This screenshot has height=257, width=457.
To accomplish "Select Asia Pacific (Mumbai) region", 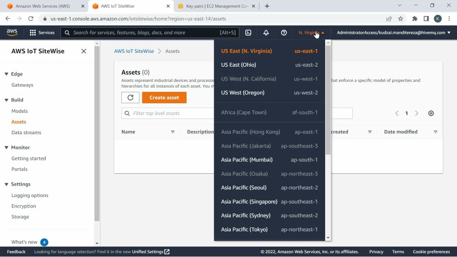I will click(269, 160).
